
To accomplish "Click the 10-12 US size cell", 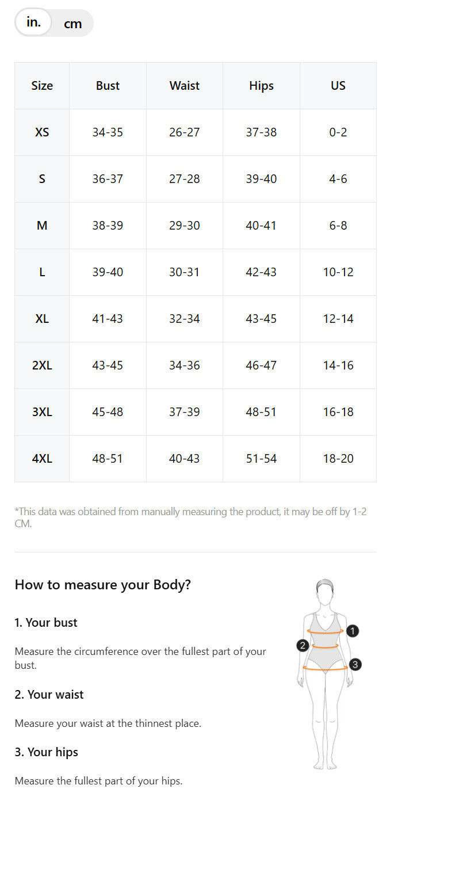I will pyautogui.click(x=338, y=272).
